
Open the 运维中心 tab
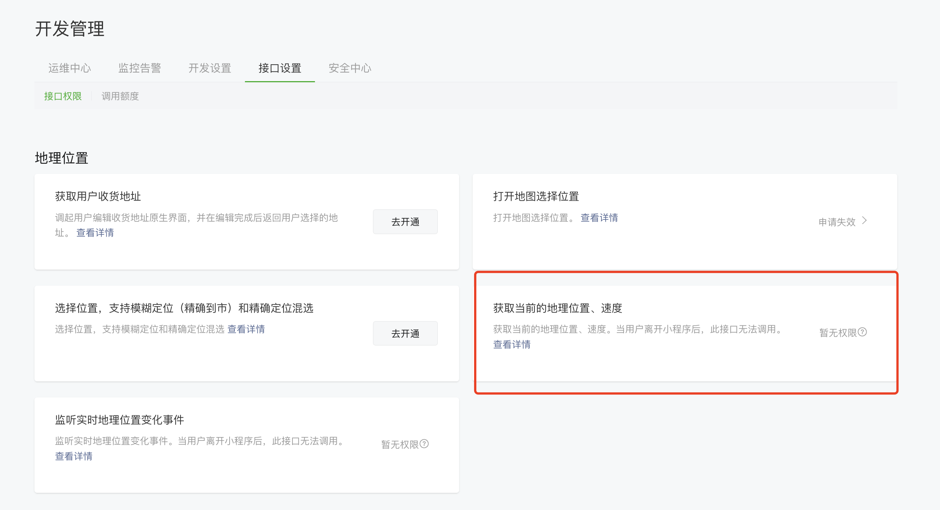pyautogui.click(x=69, y=68)
